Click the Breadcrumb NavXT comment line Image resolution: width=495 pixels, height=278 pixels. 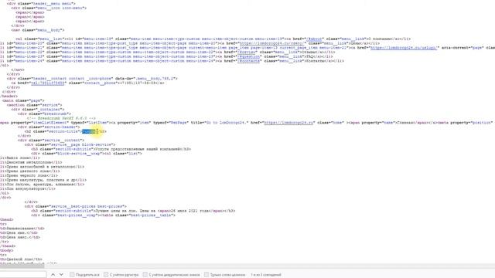coord(61,118)
